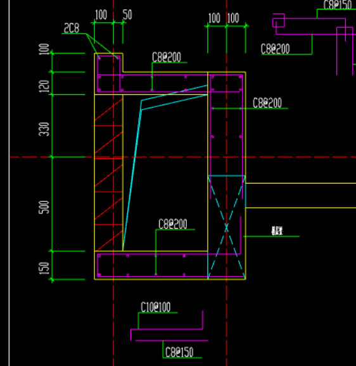356x366 pixels.
Task: Click the "C8@200" label just above "C10@100"
Action: [x=173, y=224]
